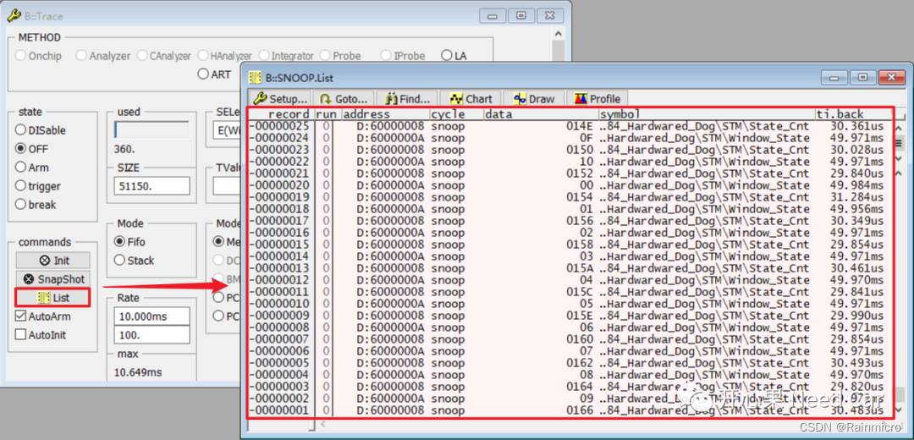Select the break state radio button

click(36, 205)
